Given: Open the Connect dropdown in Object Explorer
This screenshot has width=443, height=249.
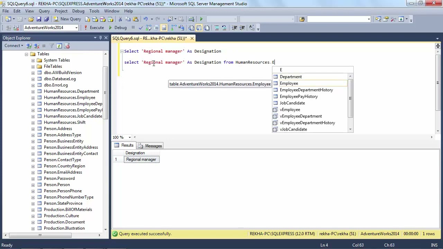Looking at the screenshot, I should click(x=14, y=46).
